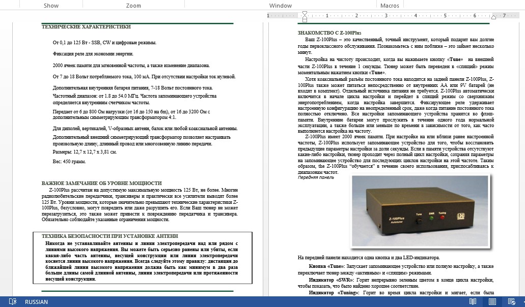Click the line "Фиксация реле для экономии энергии."

(93, 54)
